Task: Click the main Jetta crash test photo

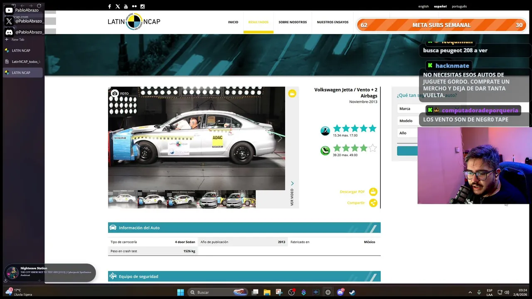Action: [197, 138]
